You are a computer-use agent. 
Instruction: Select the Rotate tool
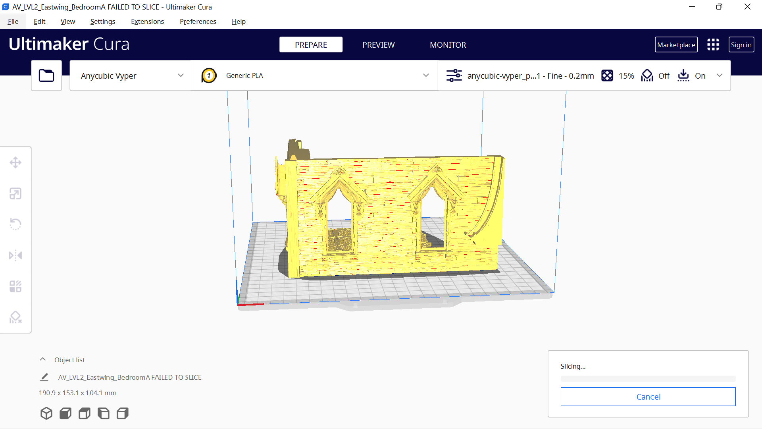coord(15,224)
